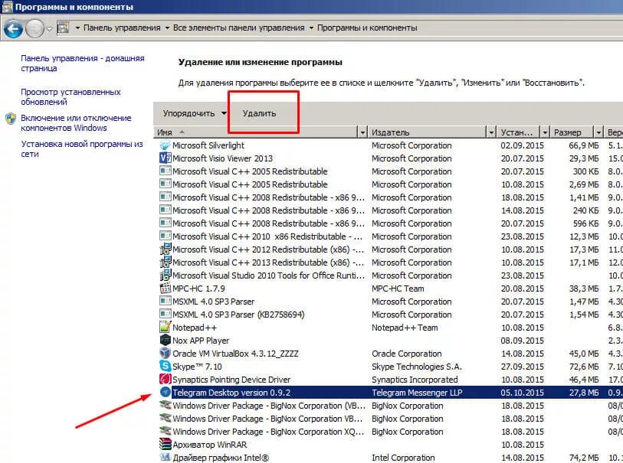Open Панель управления - домашняя страница link
The height and width of the screenshot is (463, 623).
tap(83, 63)
